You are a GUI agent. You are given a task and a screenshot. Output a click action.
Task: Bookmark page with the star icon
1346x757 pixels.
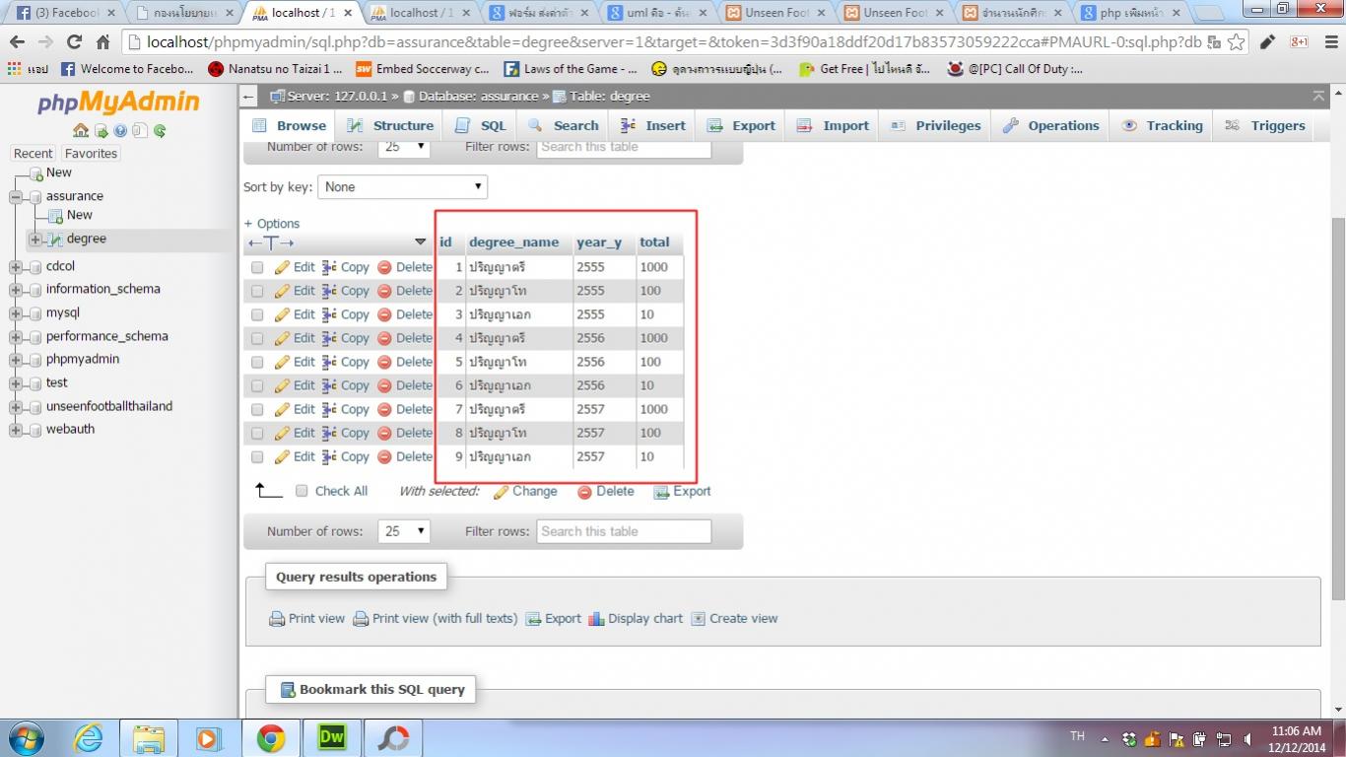pyautogui.click(x=1236, y=42)
